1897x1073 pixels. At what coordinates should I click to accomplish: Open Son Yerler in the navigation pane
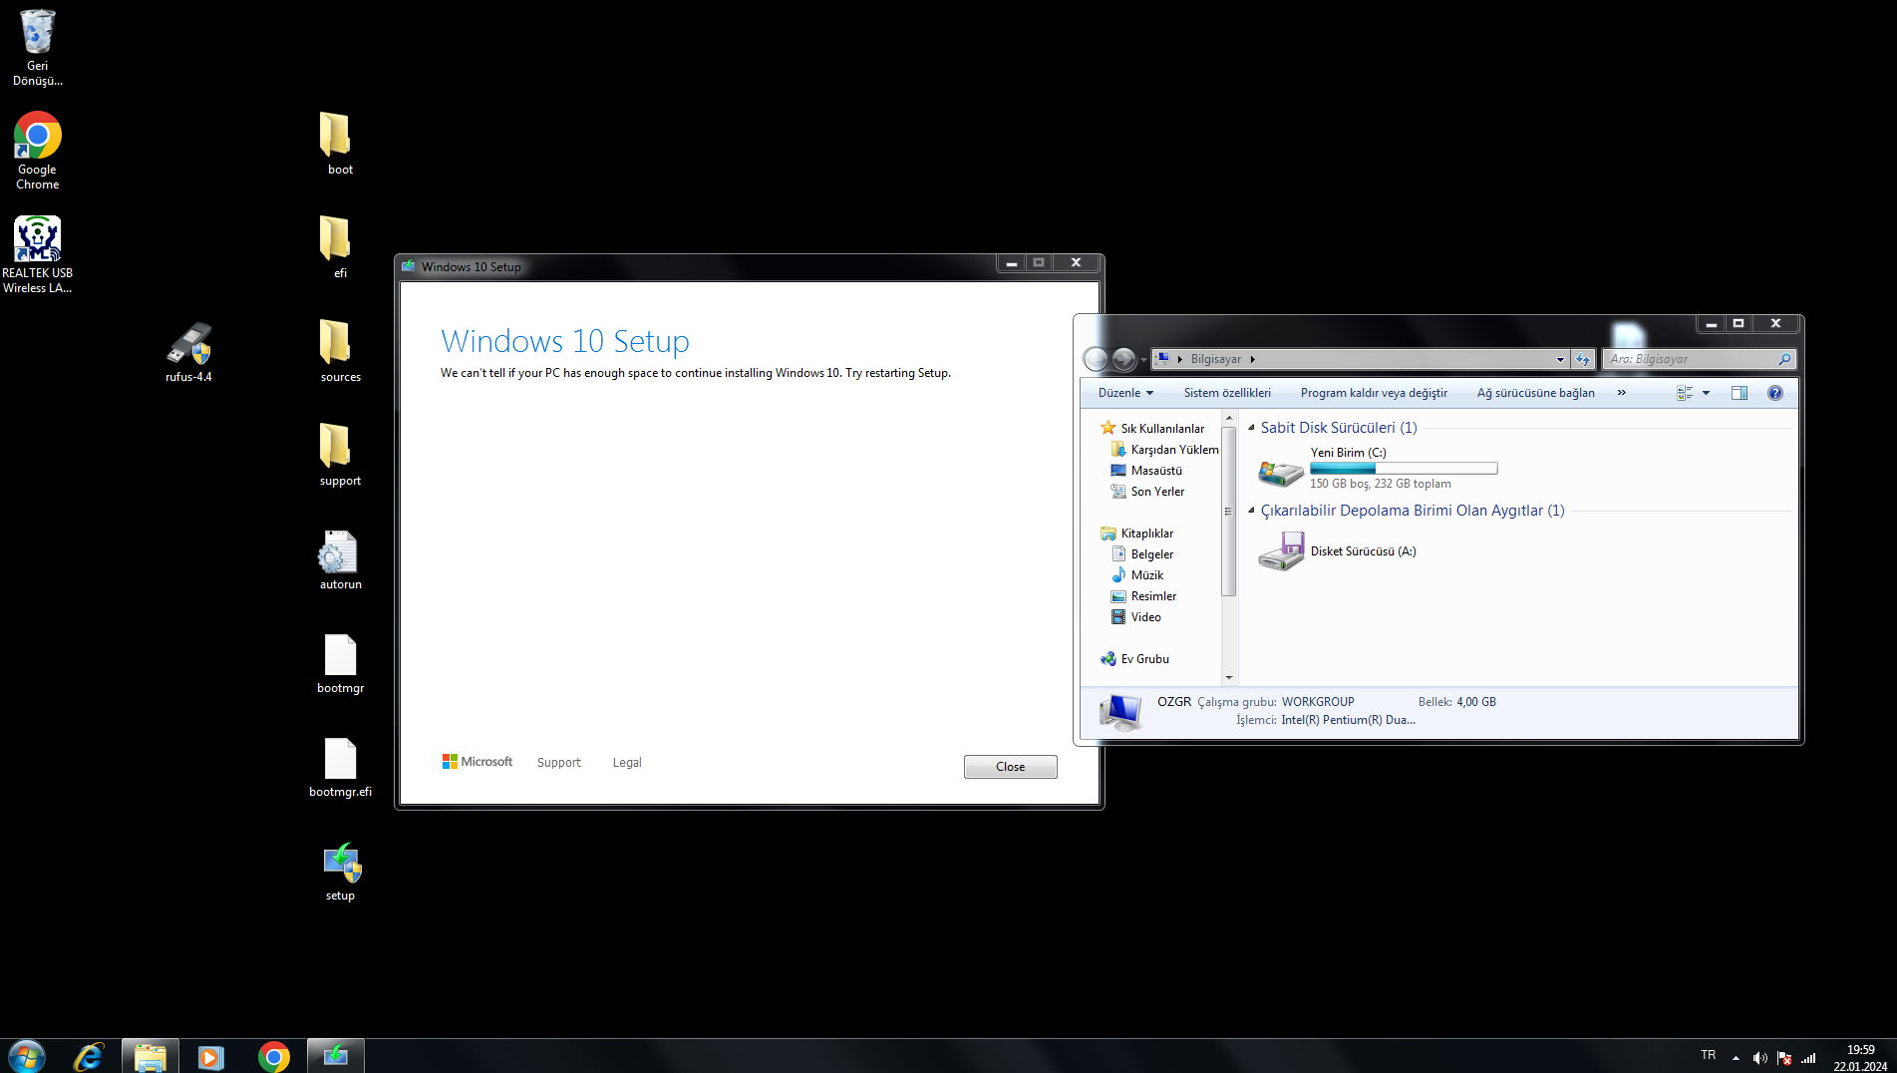(1147, 492)
